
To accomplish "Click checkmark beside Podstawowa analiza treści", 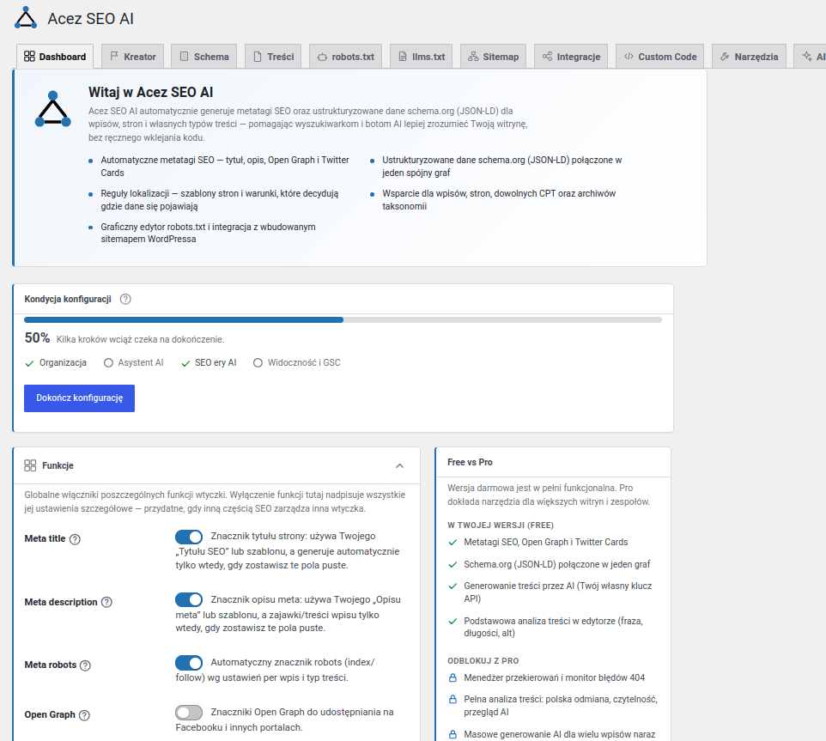I will 452,622.
